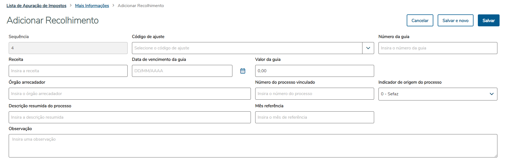The width and height of the screenshot is (505, 161).
Task: Expand the Código de ajuste dropdown arrow
Action: point(368,48)
